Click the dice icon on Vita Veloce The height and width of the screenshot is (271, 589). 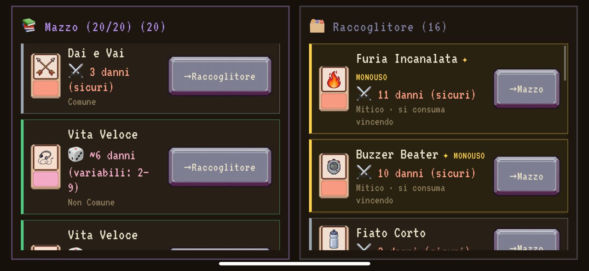click(75, 155)
